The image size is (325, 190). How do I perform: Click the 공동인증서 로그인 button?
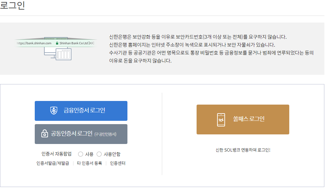[81, 134]
